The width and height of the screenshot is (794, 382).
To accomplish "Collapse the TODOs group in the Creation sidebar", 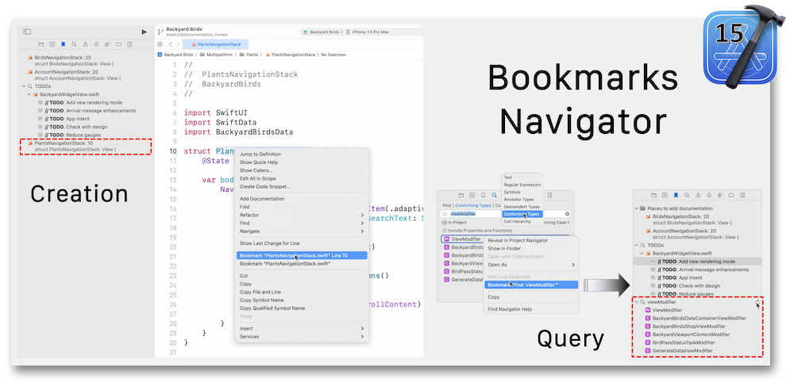I will tap(23, 86).
